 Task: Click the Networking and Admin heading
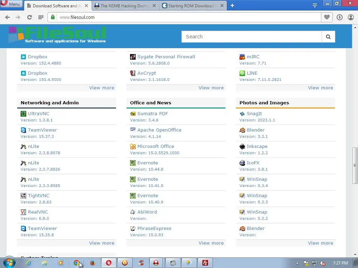coord(50,103)
